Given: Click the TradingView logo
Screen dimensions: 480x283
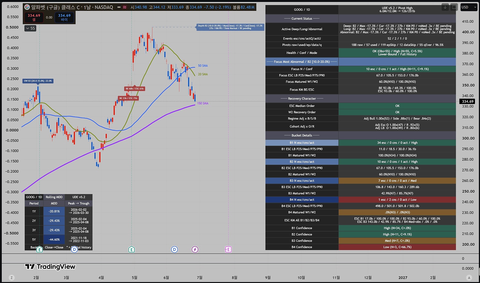Looking at the screenshot, I should pos(50,267).
